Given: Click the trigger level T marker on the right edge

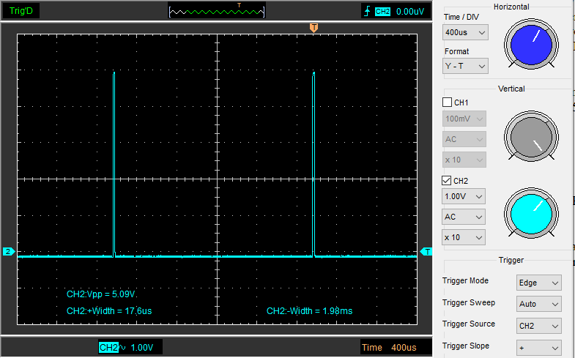Looking at the screenshot, I should coord(426,252).
